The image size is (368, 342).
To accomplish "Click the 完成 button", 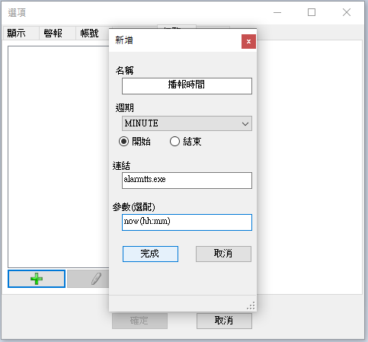I will pyautogui.click(x=150, y=254).
